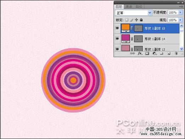
Task: Switch to the 图层 tab
Action: click(x=119, y=7)
